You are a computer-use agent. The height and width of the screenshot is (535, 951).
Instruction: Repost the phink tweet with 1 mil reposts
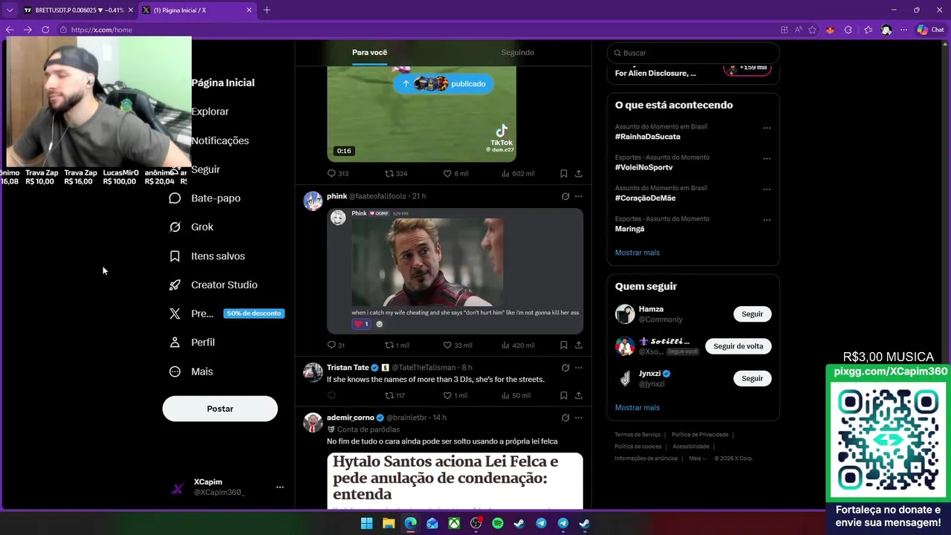(397, 345)
